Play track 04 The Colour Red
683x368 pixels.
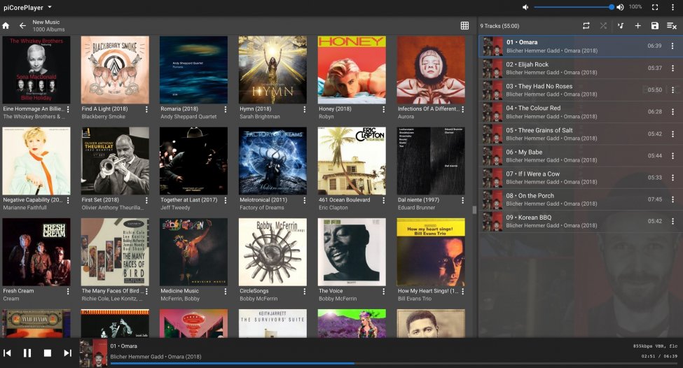(581, 112)
